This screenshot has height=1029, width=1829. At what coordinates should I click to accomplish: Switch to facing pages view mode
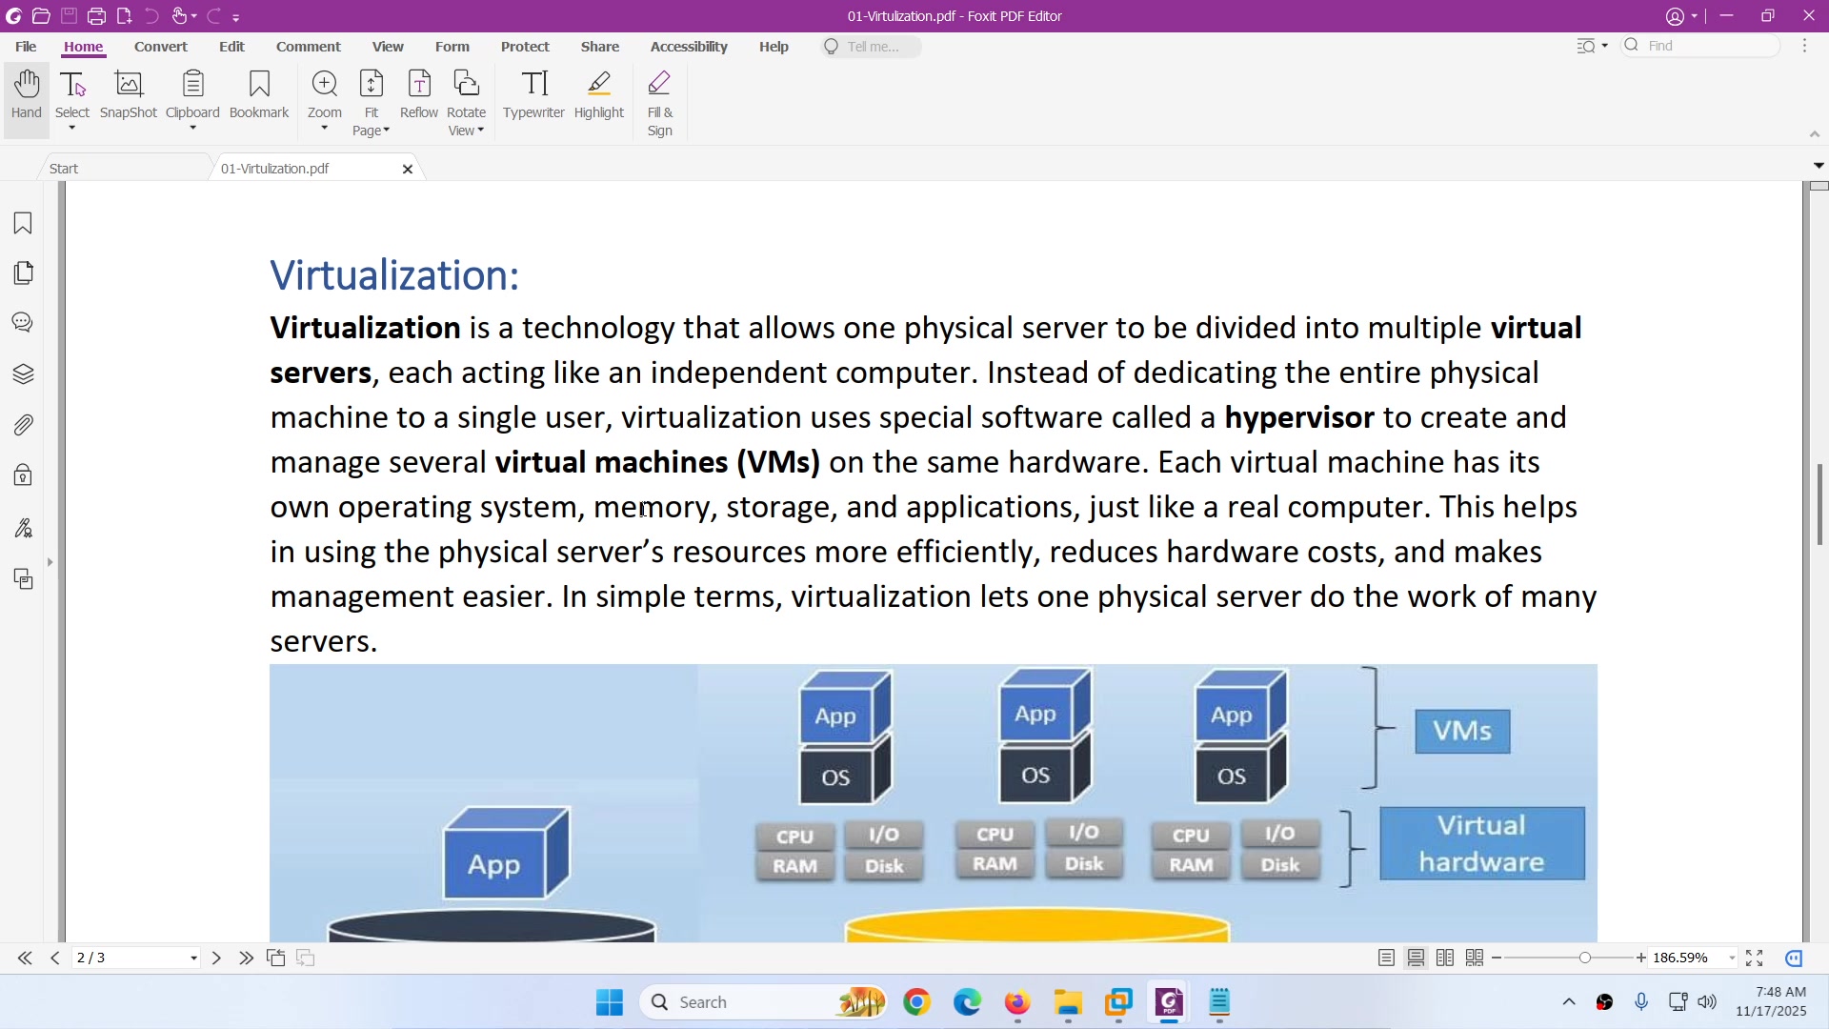tap(1446, 958)
